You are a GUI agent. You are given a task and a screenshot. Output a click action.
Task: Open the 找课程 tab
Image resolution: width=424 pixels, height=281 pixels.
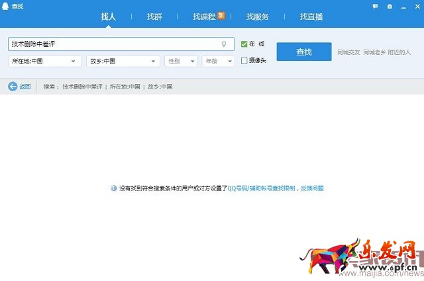tap(204, 17)
